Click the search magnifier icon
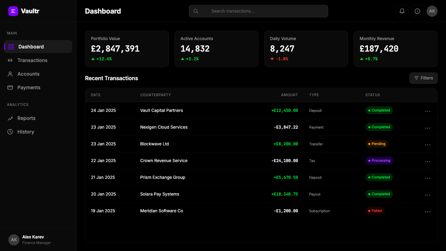Screen dimensions: 446x251 coord(196,11)
